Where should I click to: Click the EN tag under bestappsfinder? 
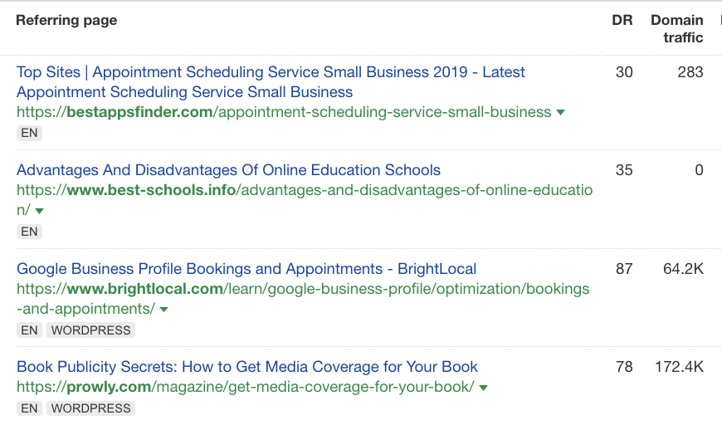pyautogui.click(x=29, y=133)
